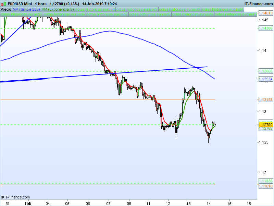Click the EUR/USD Mini instrument title

click(x=20, y=4)
